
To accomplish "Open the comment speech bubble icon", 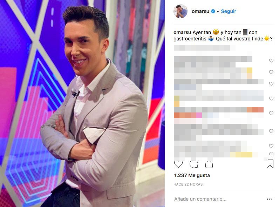I will 194,164.
